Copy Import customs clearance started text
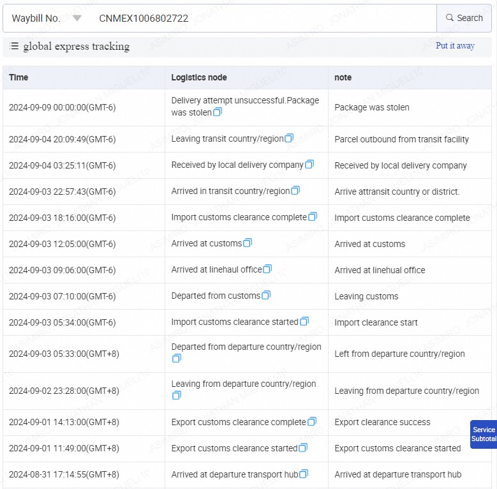The width and height of the screenshot is (497, 489). coord(304,322)
